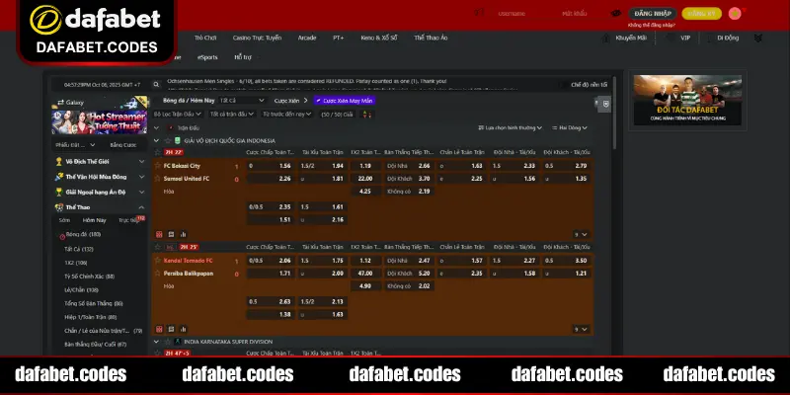Click the Cược Xiên May Mắn button
Screen dimensions: 790x395
click(x=344, y=100)
